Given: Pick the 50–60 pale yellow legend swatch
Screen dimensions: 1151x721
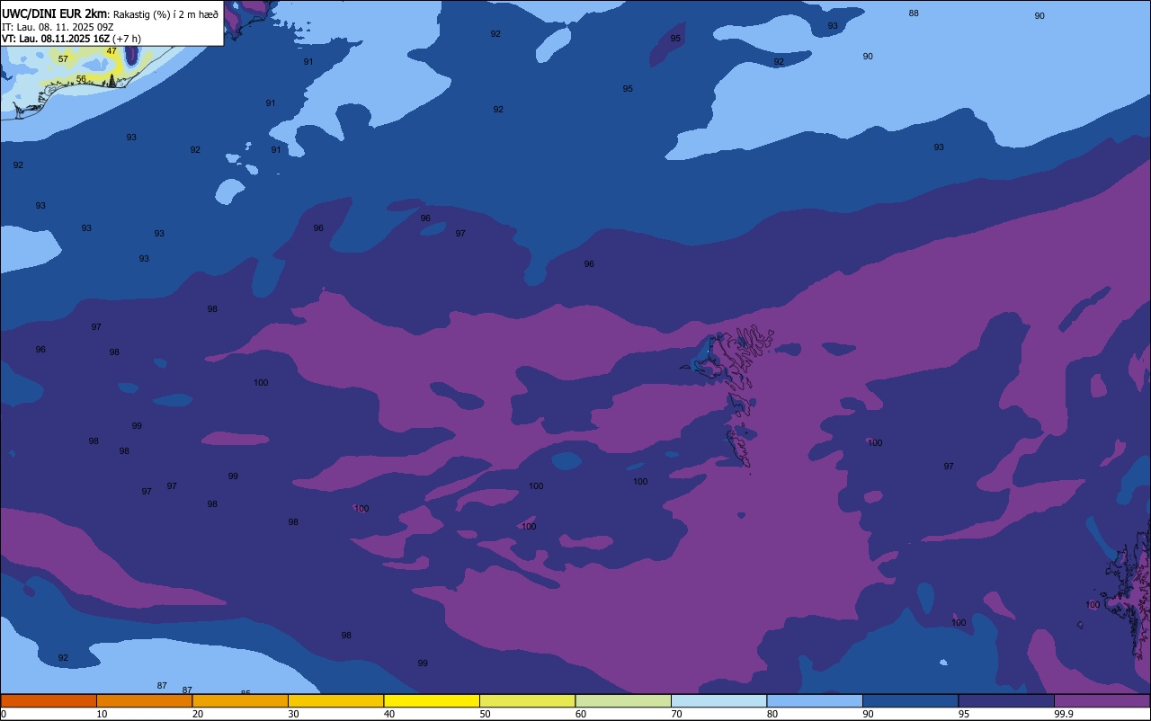Looking at the screenshot, I should (527, 700).
